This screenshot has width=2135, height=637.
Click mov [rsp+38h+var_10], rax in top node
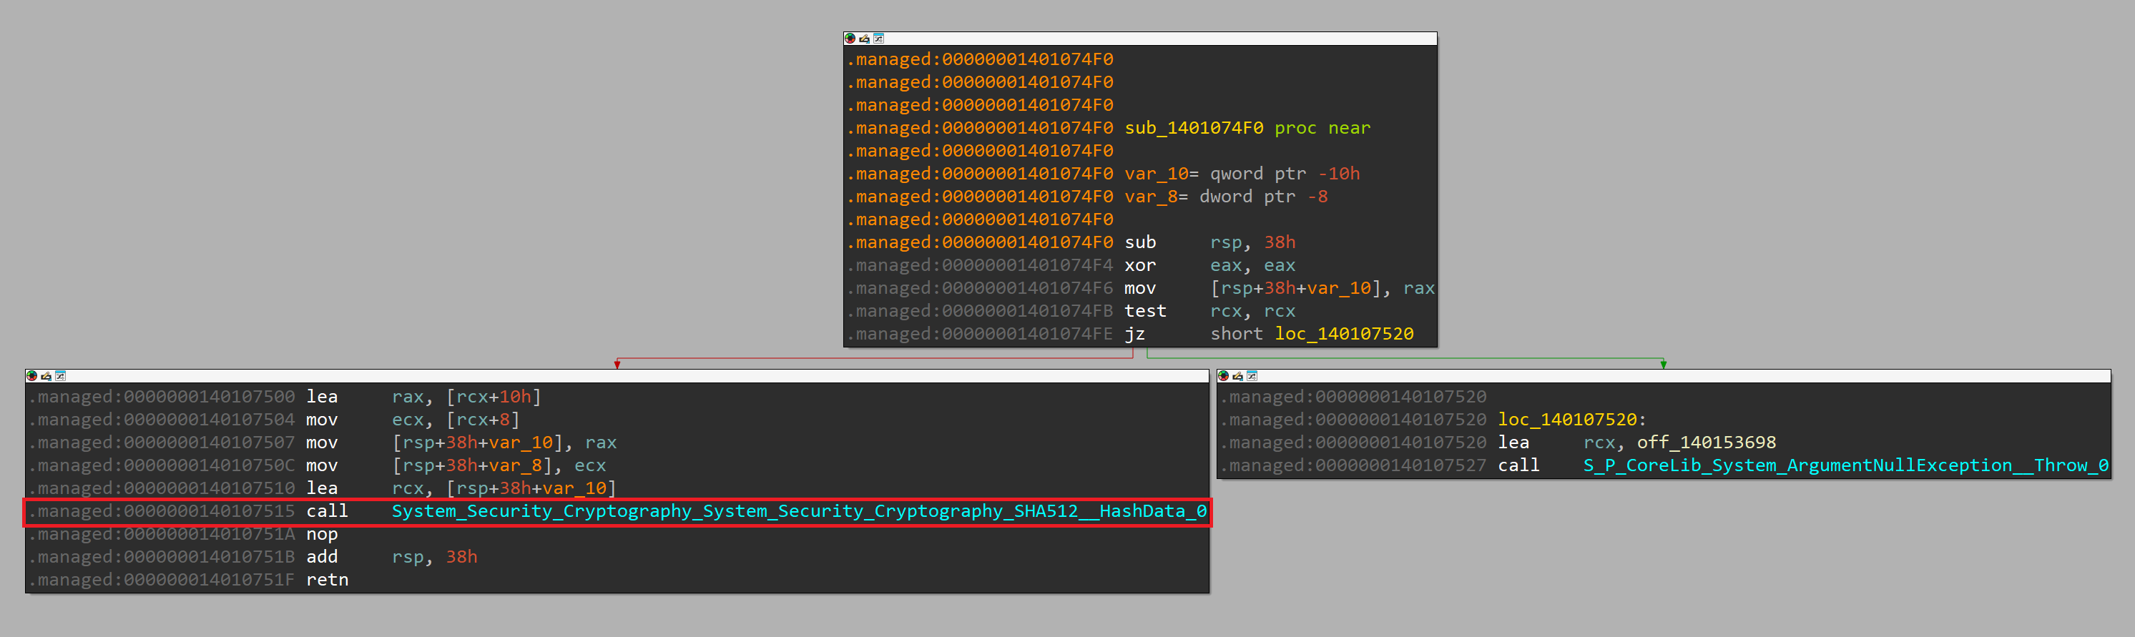[1280, 288]
